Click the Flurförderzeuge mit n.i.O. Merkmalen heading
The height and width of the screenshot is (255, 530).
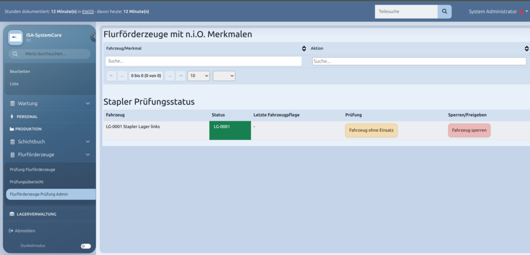(178, 34)
